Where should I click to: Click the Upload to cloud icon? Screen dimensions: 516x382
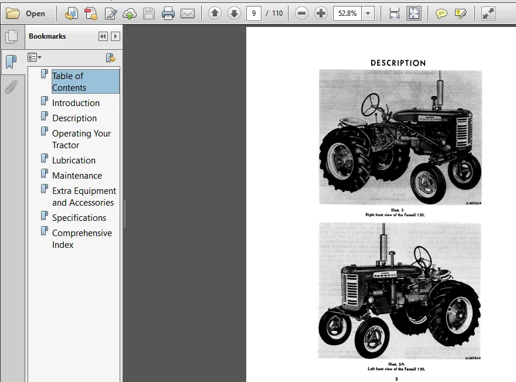click(x=130, y=13)
